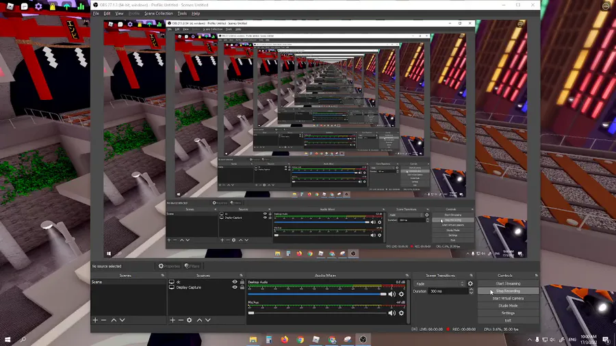Open the Roblox chat icon in game
616x346 pixels.
pos(25,6)
